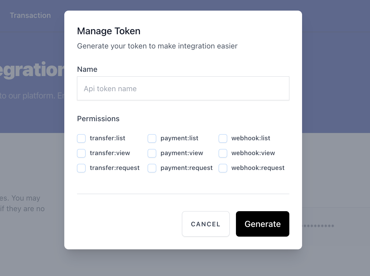Click the Api token name input field
The image size is (370, 276).
183,88
